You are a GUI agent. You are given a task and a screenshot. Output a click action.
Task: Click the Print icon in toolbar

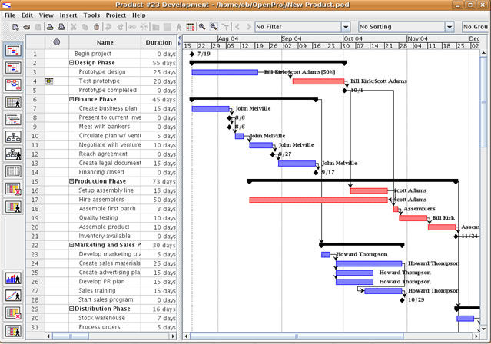(x=50, y=27)
